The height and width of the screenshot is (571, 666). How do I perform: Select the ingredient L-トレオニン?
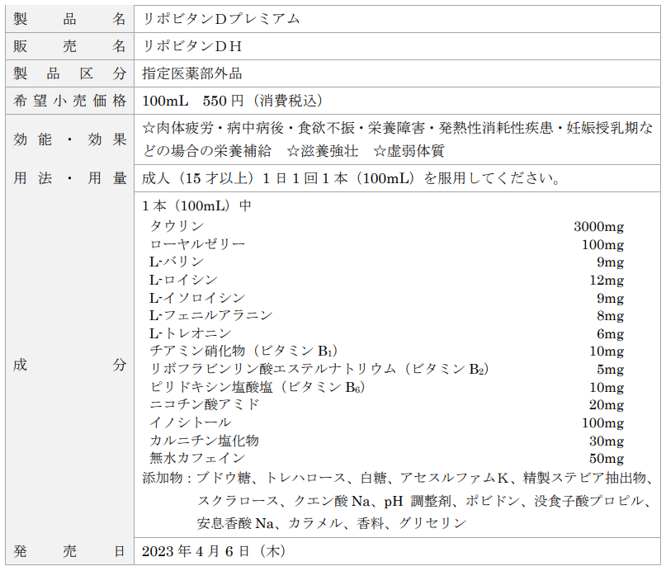coord(191,333)
